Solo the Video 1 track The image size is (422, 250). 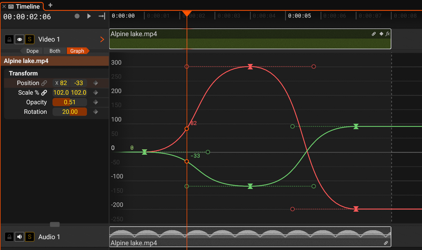click(30, 40)
